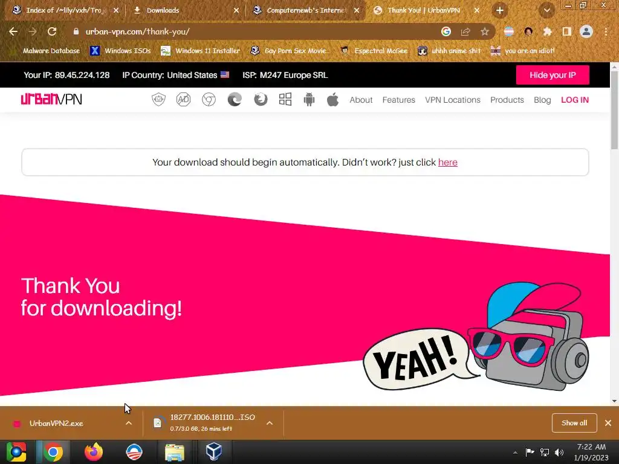The height and width of the screenshot is (464, 619).
Task: Select the Edge browser icon in navbar
Action: (235, 100)
